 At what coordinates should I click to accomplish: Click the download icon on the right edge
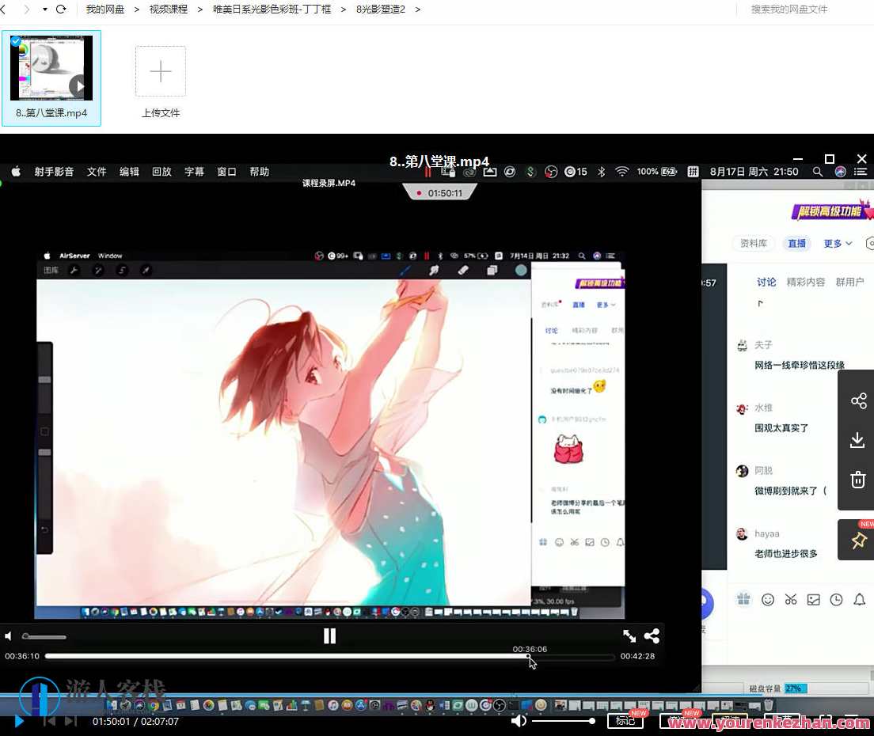pyautogui.click(x=858, y=440)
